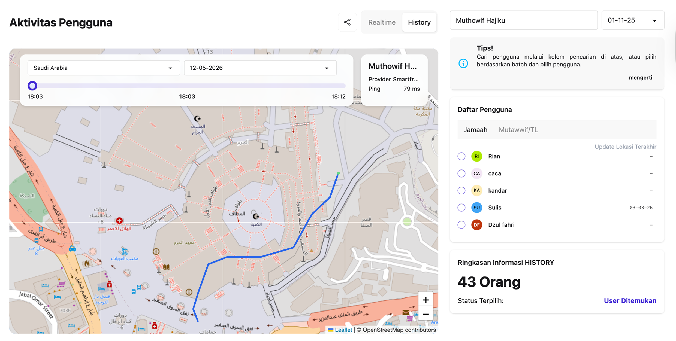Open the 01-11-25 batch dropdown
This screenshot has width=676, height=341.
pyautogui.click(x=633, y=20)
